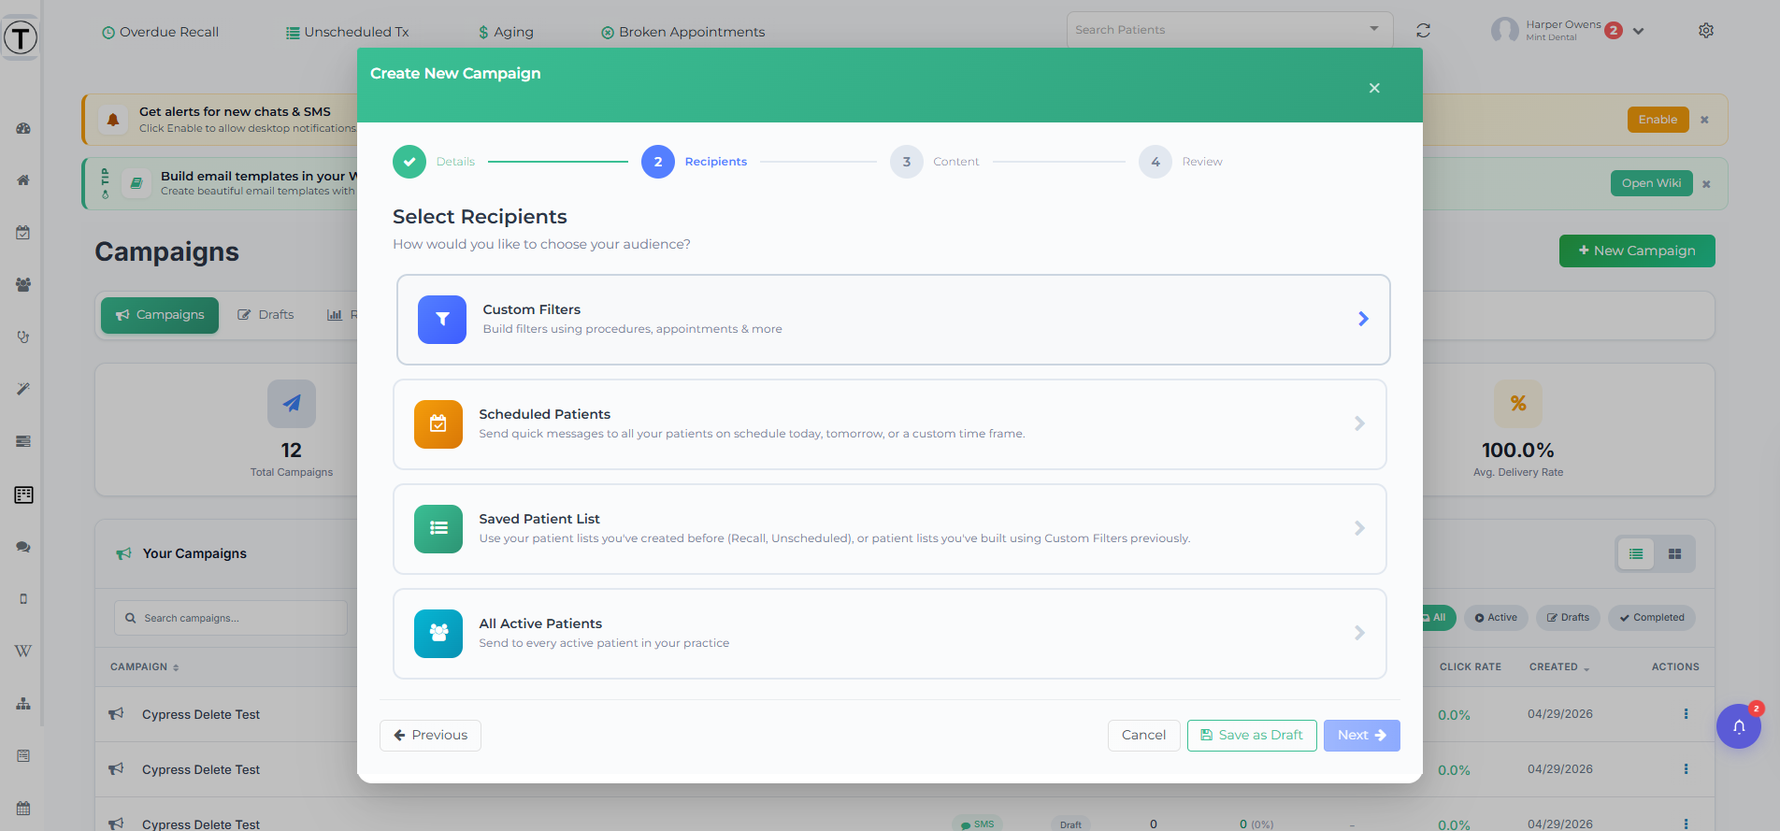Switch campaigns to list view
The width and height of the screenshot is (1780, 831).
pyautogui.click(x=1636, y=554)
